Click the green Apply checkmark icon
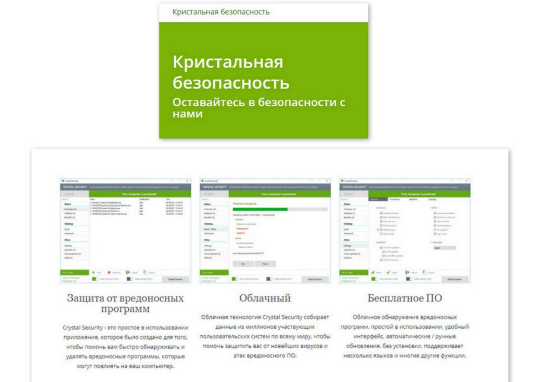Image resolution: width=539 pixels, height=382 pixels. pos(388,272)
